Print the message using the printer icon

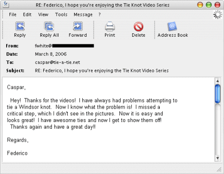click(110, 26)
